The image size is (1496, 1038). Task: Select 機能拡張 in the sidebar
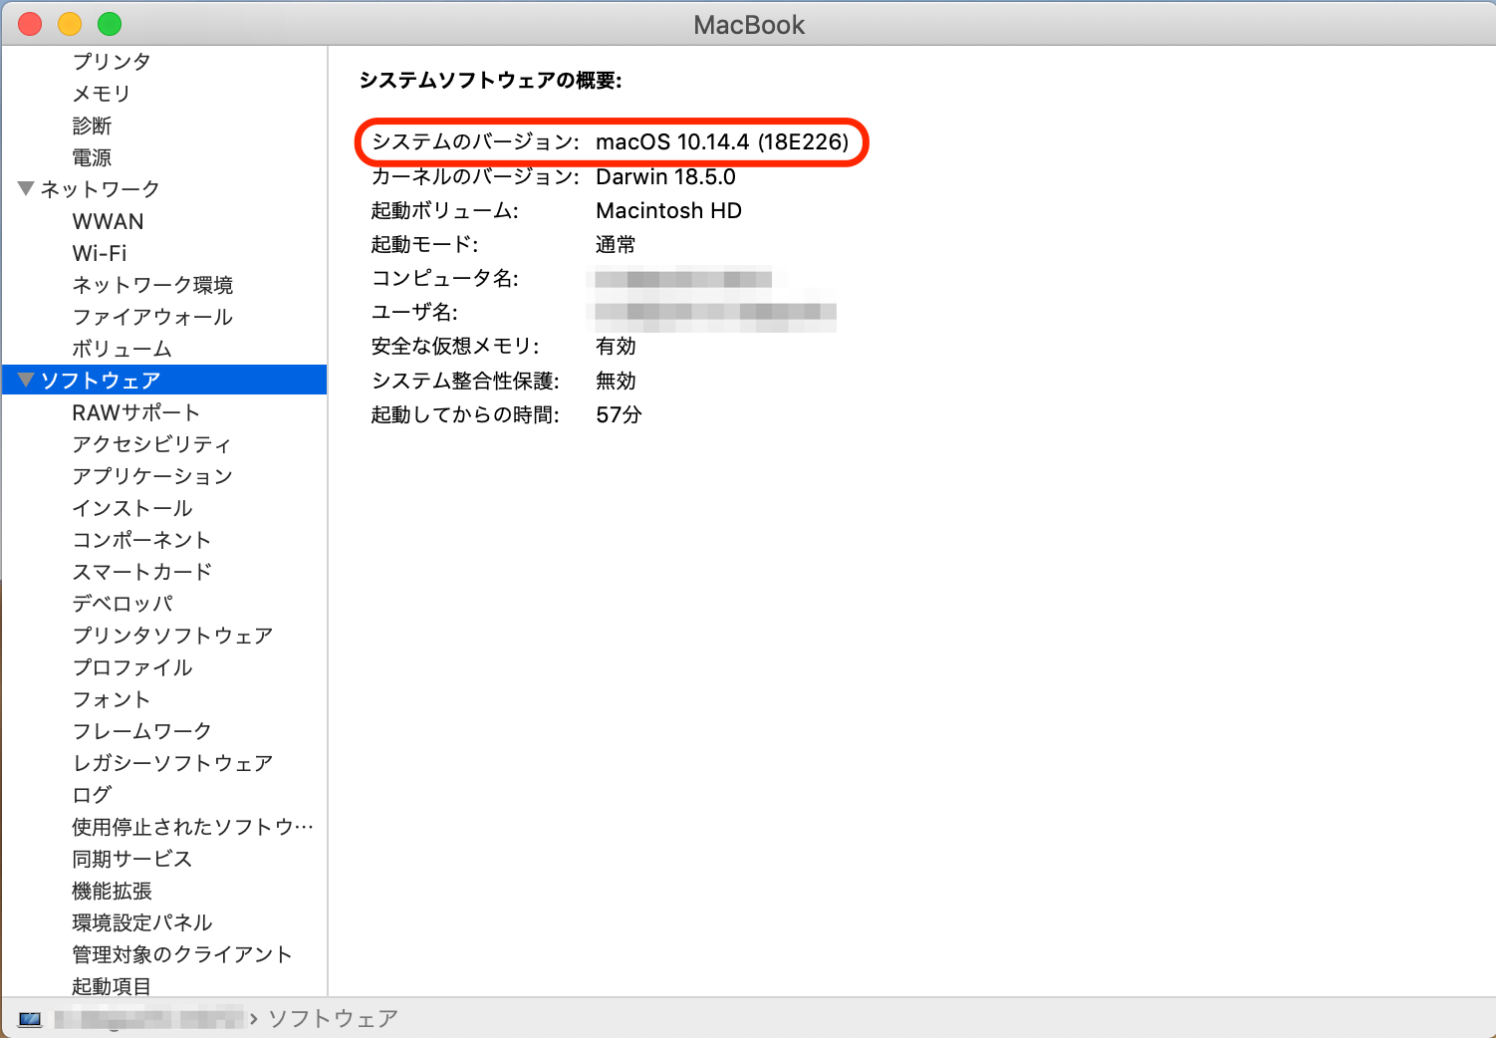tap(112, 891)
